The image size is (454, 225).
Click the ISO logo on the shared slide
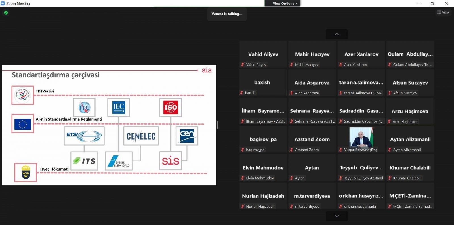[171, 108]
